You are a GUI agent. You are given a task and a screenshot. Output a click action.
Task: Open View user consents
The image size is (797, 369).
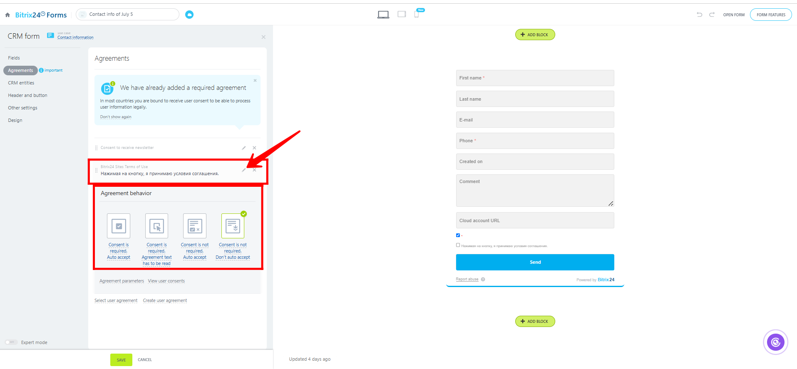click(x=166, y=281)
